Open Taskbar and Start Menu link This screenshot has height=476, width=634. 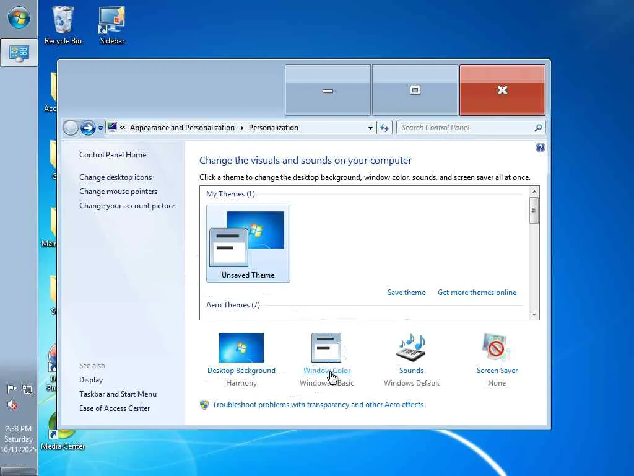(118, 394)
